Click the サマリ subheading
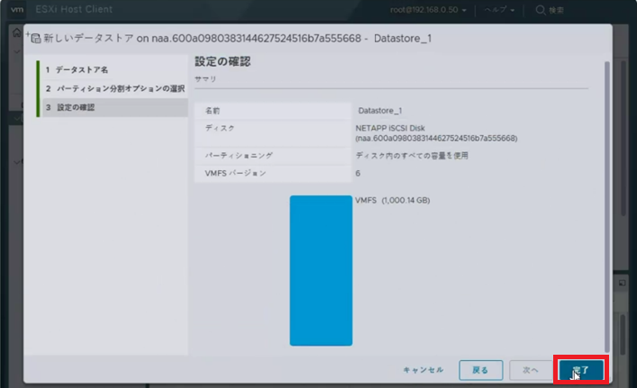Viewport: 637px width, 388px height. pyautogui.click(x=205, y=78)
